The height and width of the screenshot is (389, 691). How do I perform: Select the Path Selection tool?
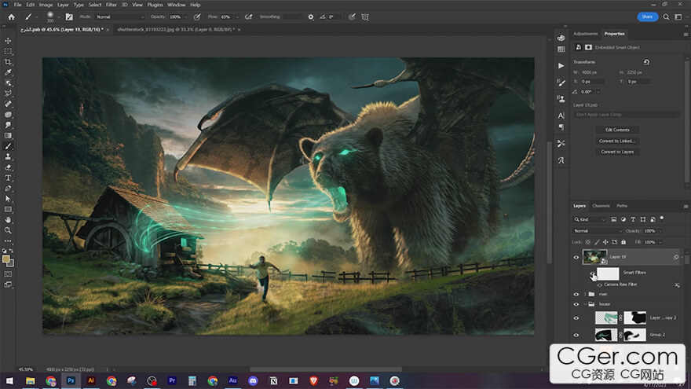(8, 199)
